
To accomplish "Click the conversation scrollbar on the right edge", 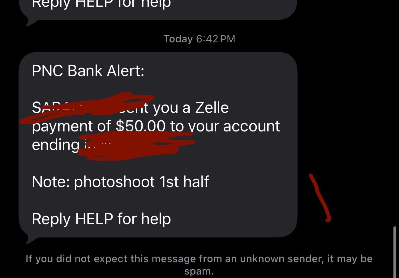I will click(395, 252).
